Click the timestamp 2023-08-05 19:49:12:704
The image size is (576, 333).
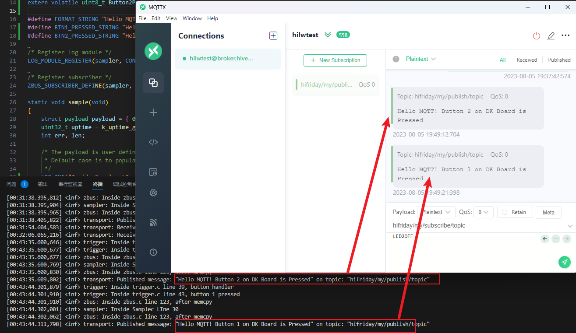(426, 135)
